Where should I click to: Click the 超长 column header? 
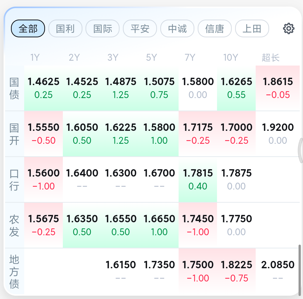pos(270,57)
